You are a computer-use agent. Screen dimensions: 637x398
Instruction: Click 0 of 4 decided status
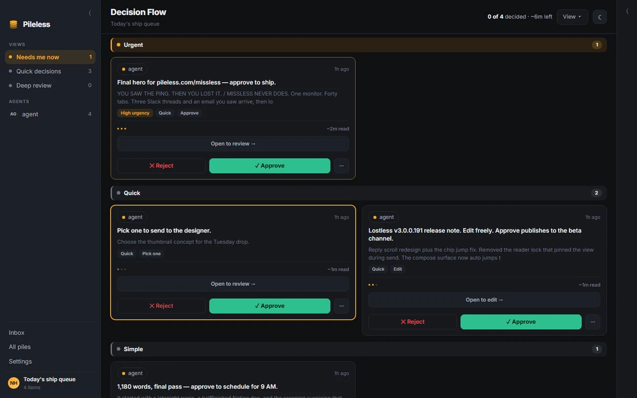tap(520, 17)
